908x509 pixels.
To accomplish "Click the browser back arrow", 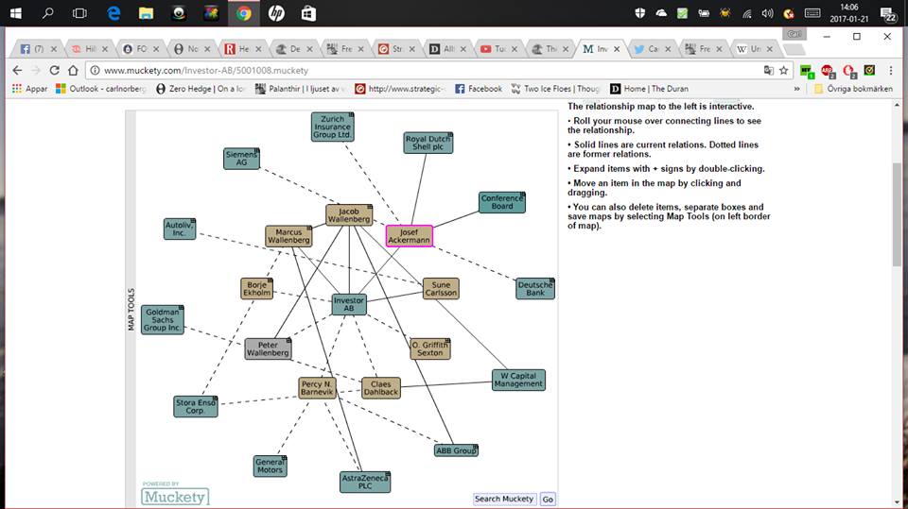I will [16, 70].
